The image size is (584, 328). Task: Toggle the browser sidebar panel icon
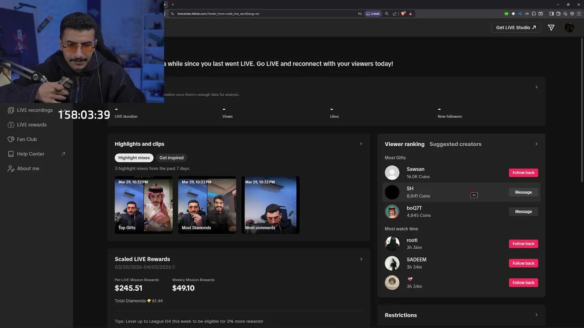[551, 14]
